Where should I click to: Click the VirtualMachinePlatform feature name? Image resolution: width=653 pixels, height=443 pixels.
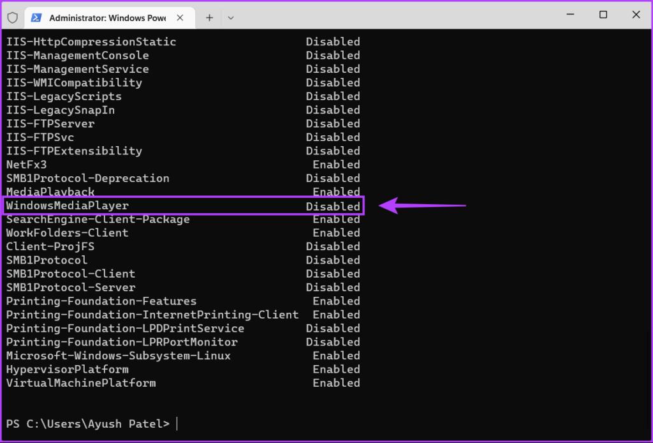[81, 383]
